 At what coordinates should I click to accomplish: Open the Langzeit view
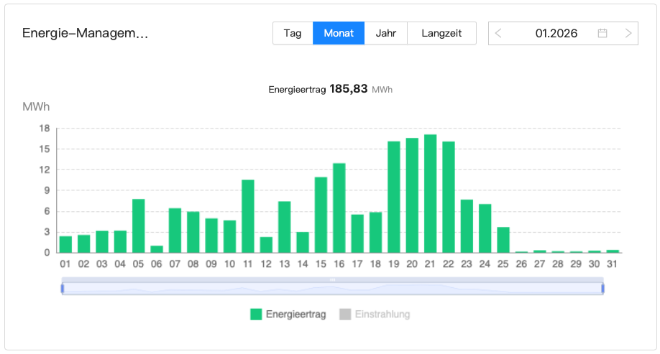pos(441,33)
